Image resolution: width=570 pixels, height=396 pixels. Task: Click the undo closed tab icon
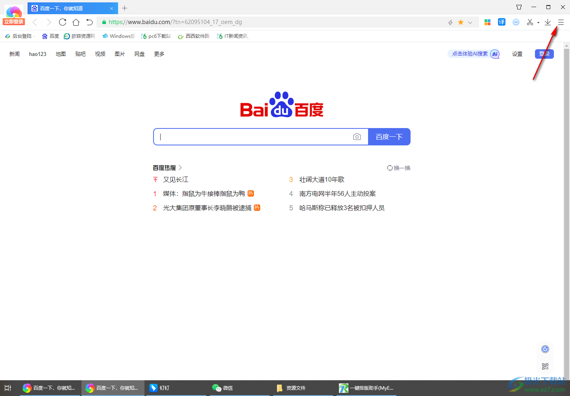point(89,22)
